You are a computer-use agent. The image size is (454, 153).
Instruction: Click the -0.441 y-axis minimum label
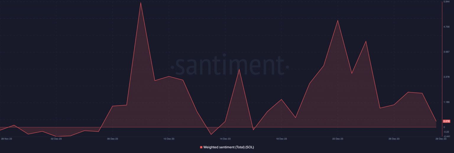[446, 136]
